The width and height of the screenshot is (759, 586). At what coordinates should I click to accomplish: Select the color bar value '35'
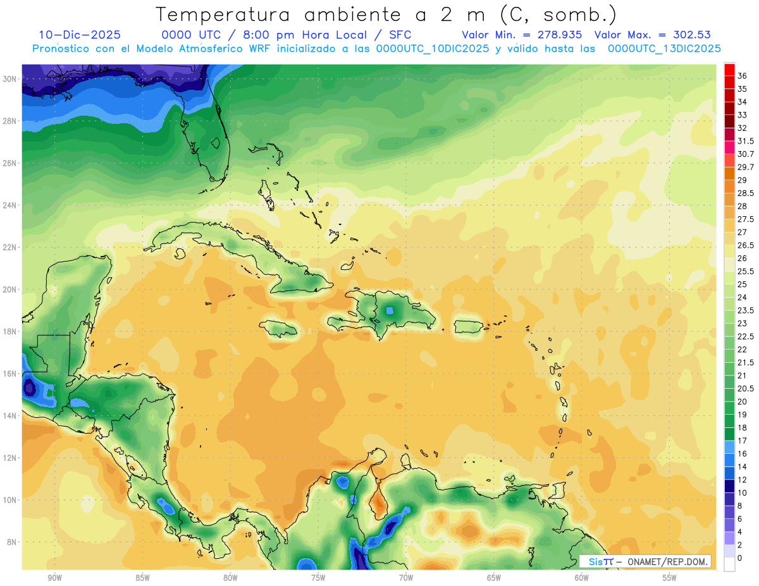click(x=743, y=89)
